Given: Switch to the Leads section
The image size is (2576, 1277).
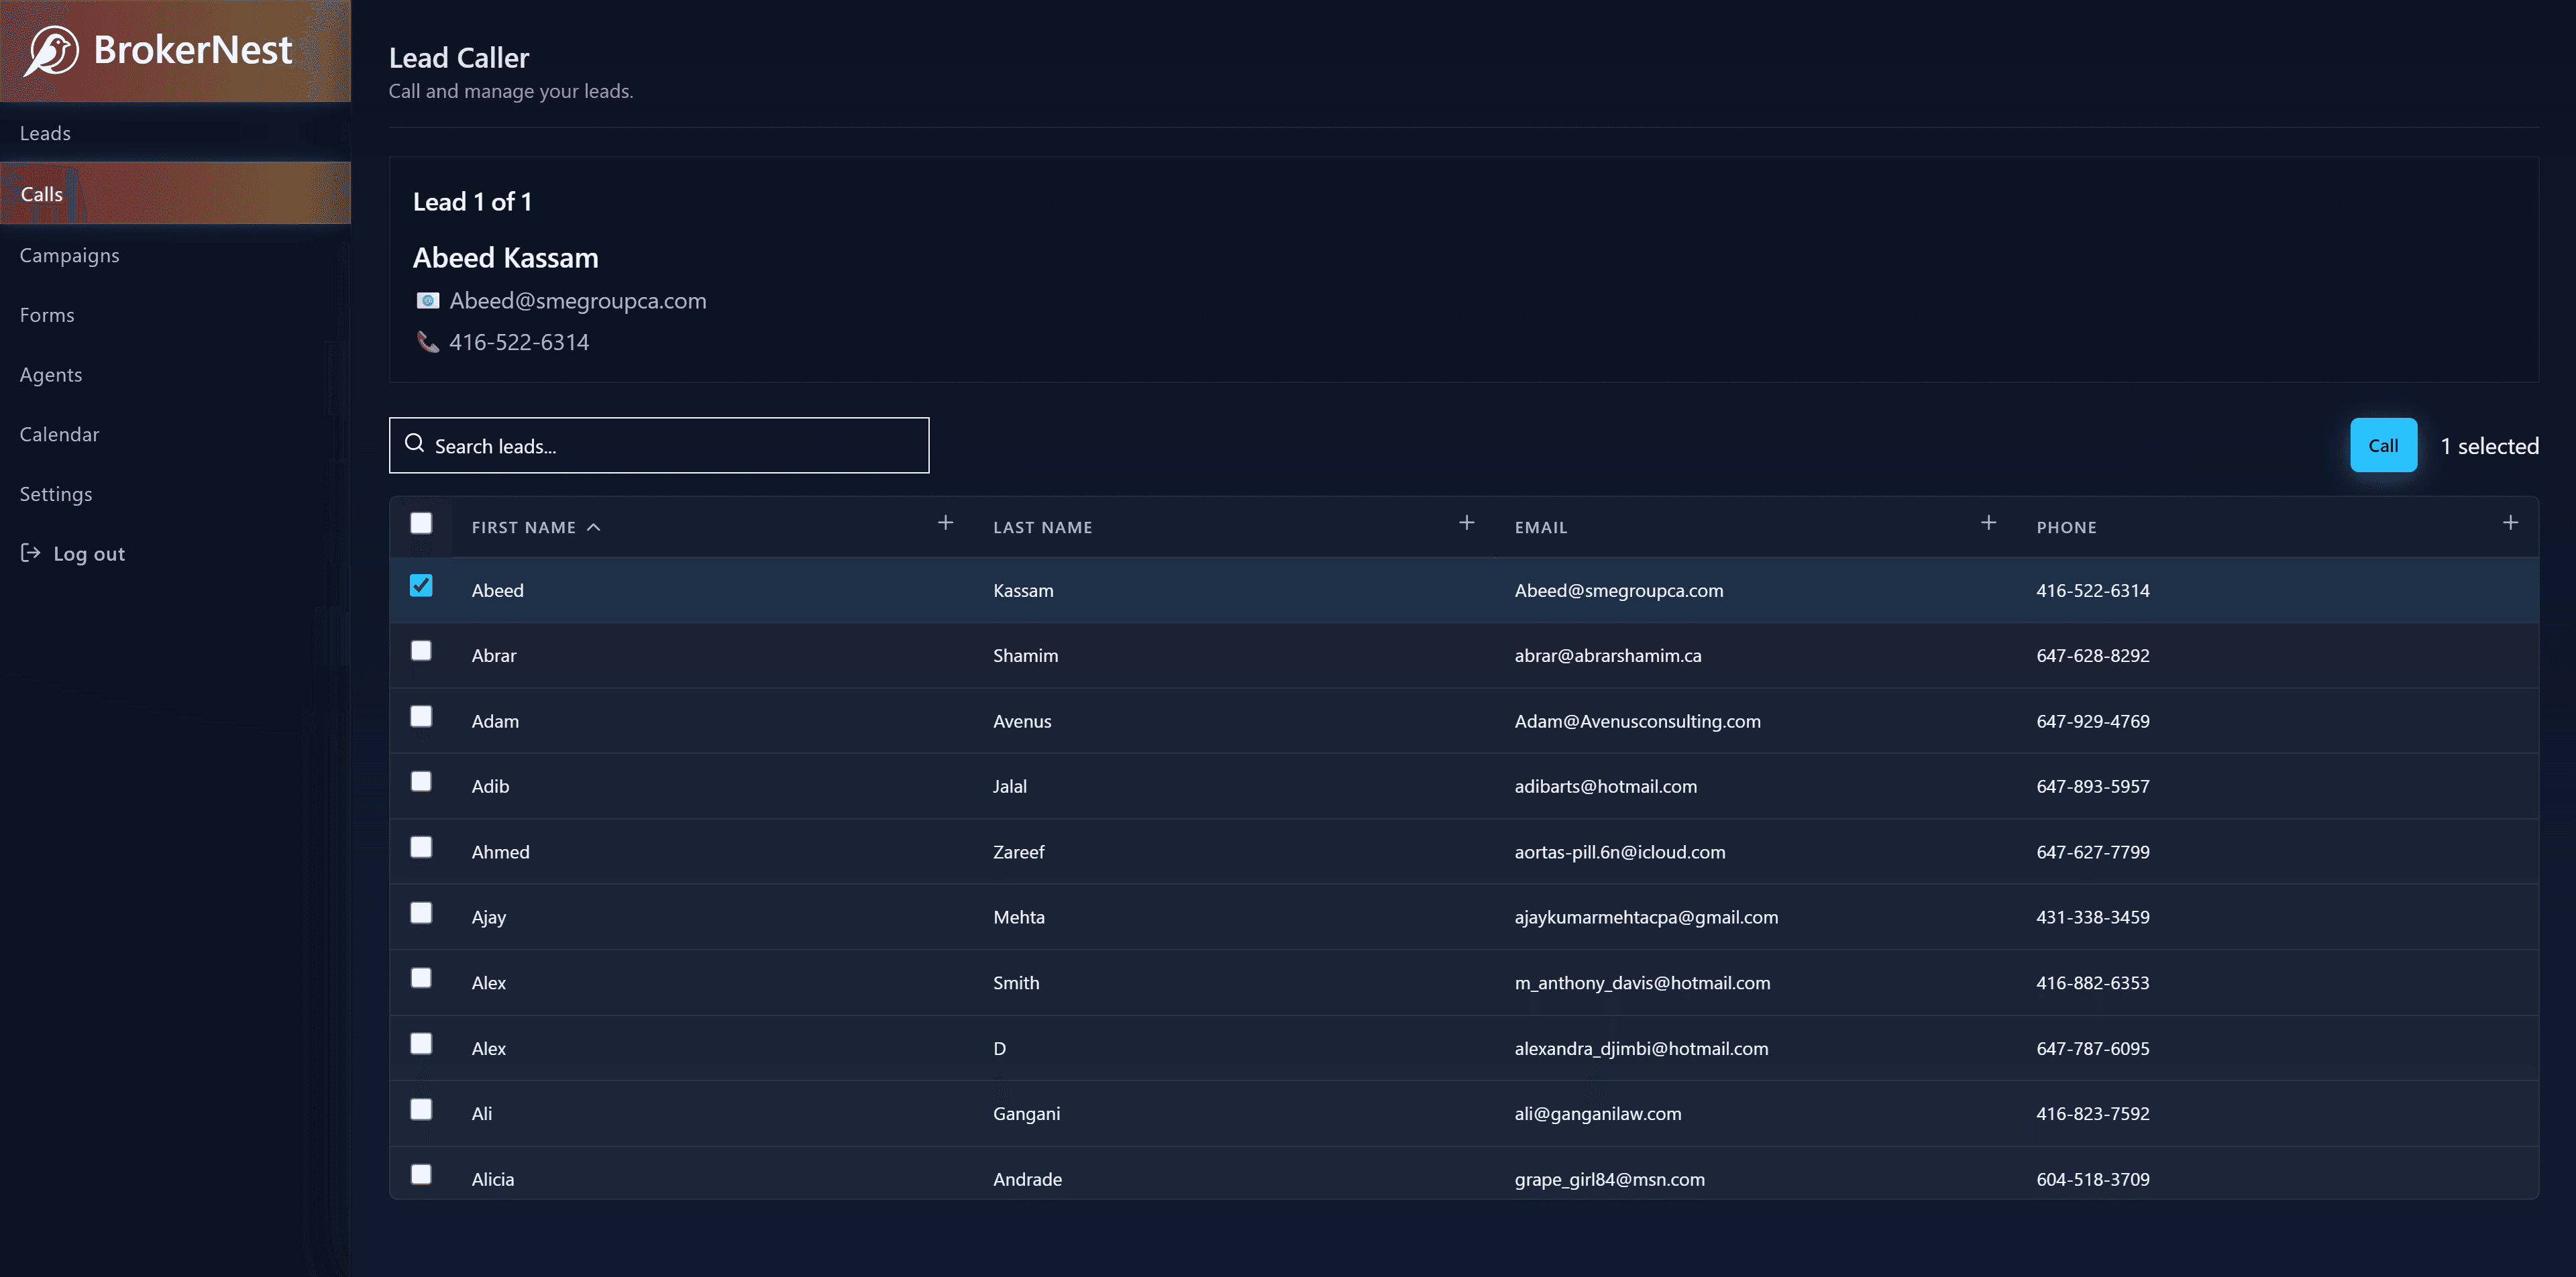Looking at the screenshot, I should click(45, 132).
